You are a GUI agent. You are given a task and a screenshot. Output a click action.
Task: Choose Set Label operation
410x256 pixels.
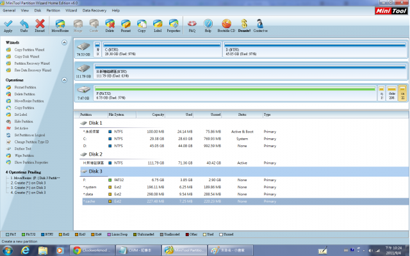point(20,115)
